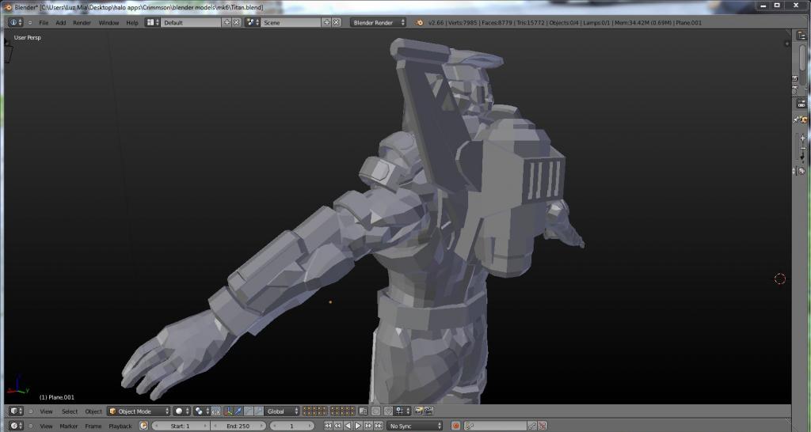
Task: Click OpenGL render image icon
Action: [x=419, y=411]
